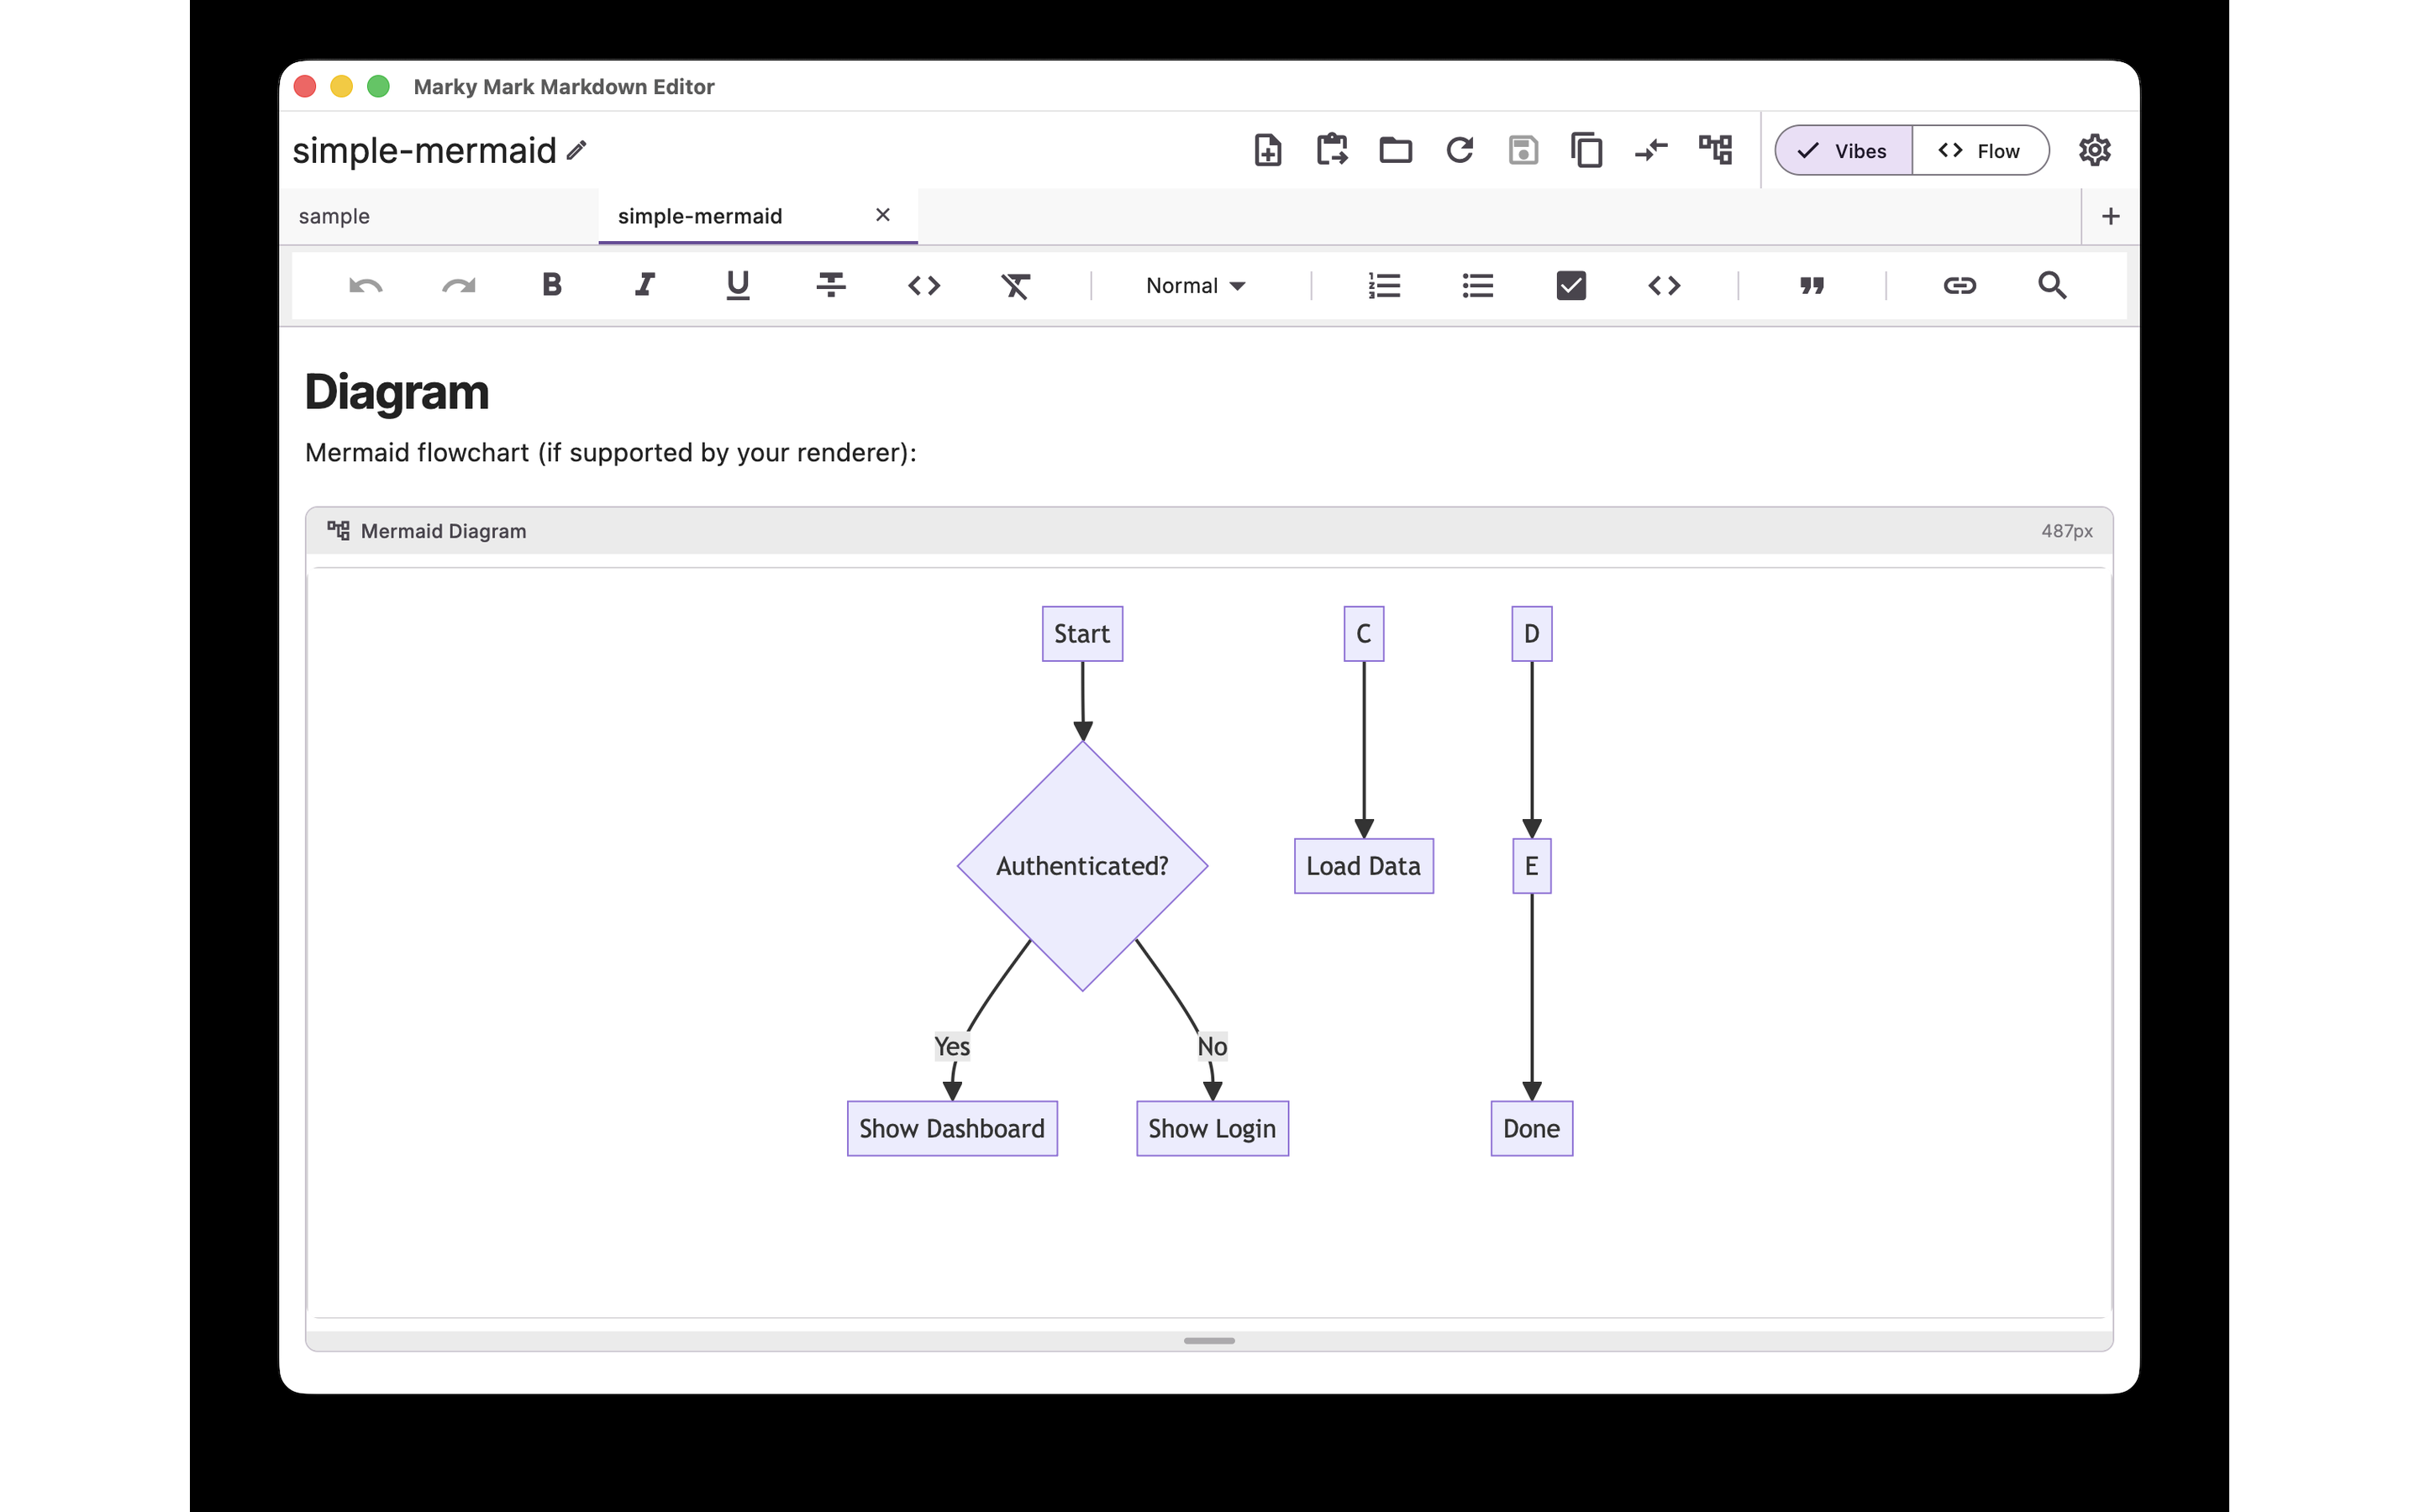This screenshot has height=1512, width=2420.
Task: Click the Diagram heading
Action: coord(397,392)
